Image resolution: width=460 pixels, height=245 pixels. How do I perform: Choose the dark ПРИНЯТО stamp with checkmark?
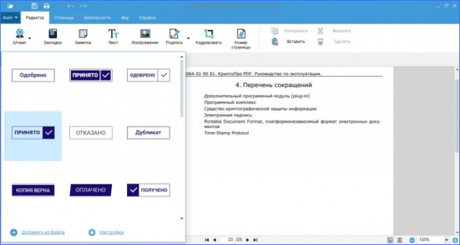[x=91, y=75]
